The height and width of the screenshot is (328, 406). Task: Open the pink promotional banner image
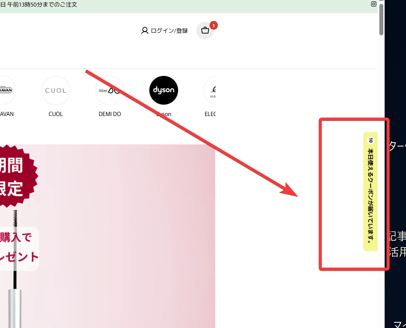pyautogui.click(x=107, y=236)
